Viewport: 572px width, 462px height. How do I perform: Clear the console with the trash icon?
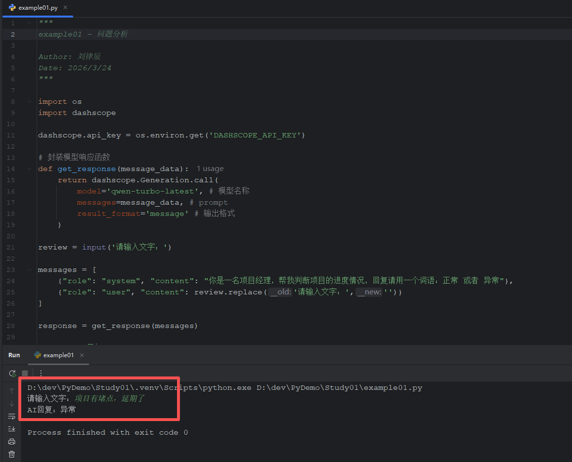(x=12, y=454)
